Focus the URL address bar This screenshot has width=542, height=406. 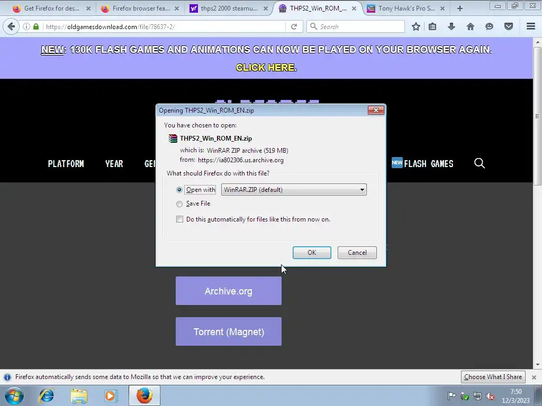[164, 26]
